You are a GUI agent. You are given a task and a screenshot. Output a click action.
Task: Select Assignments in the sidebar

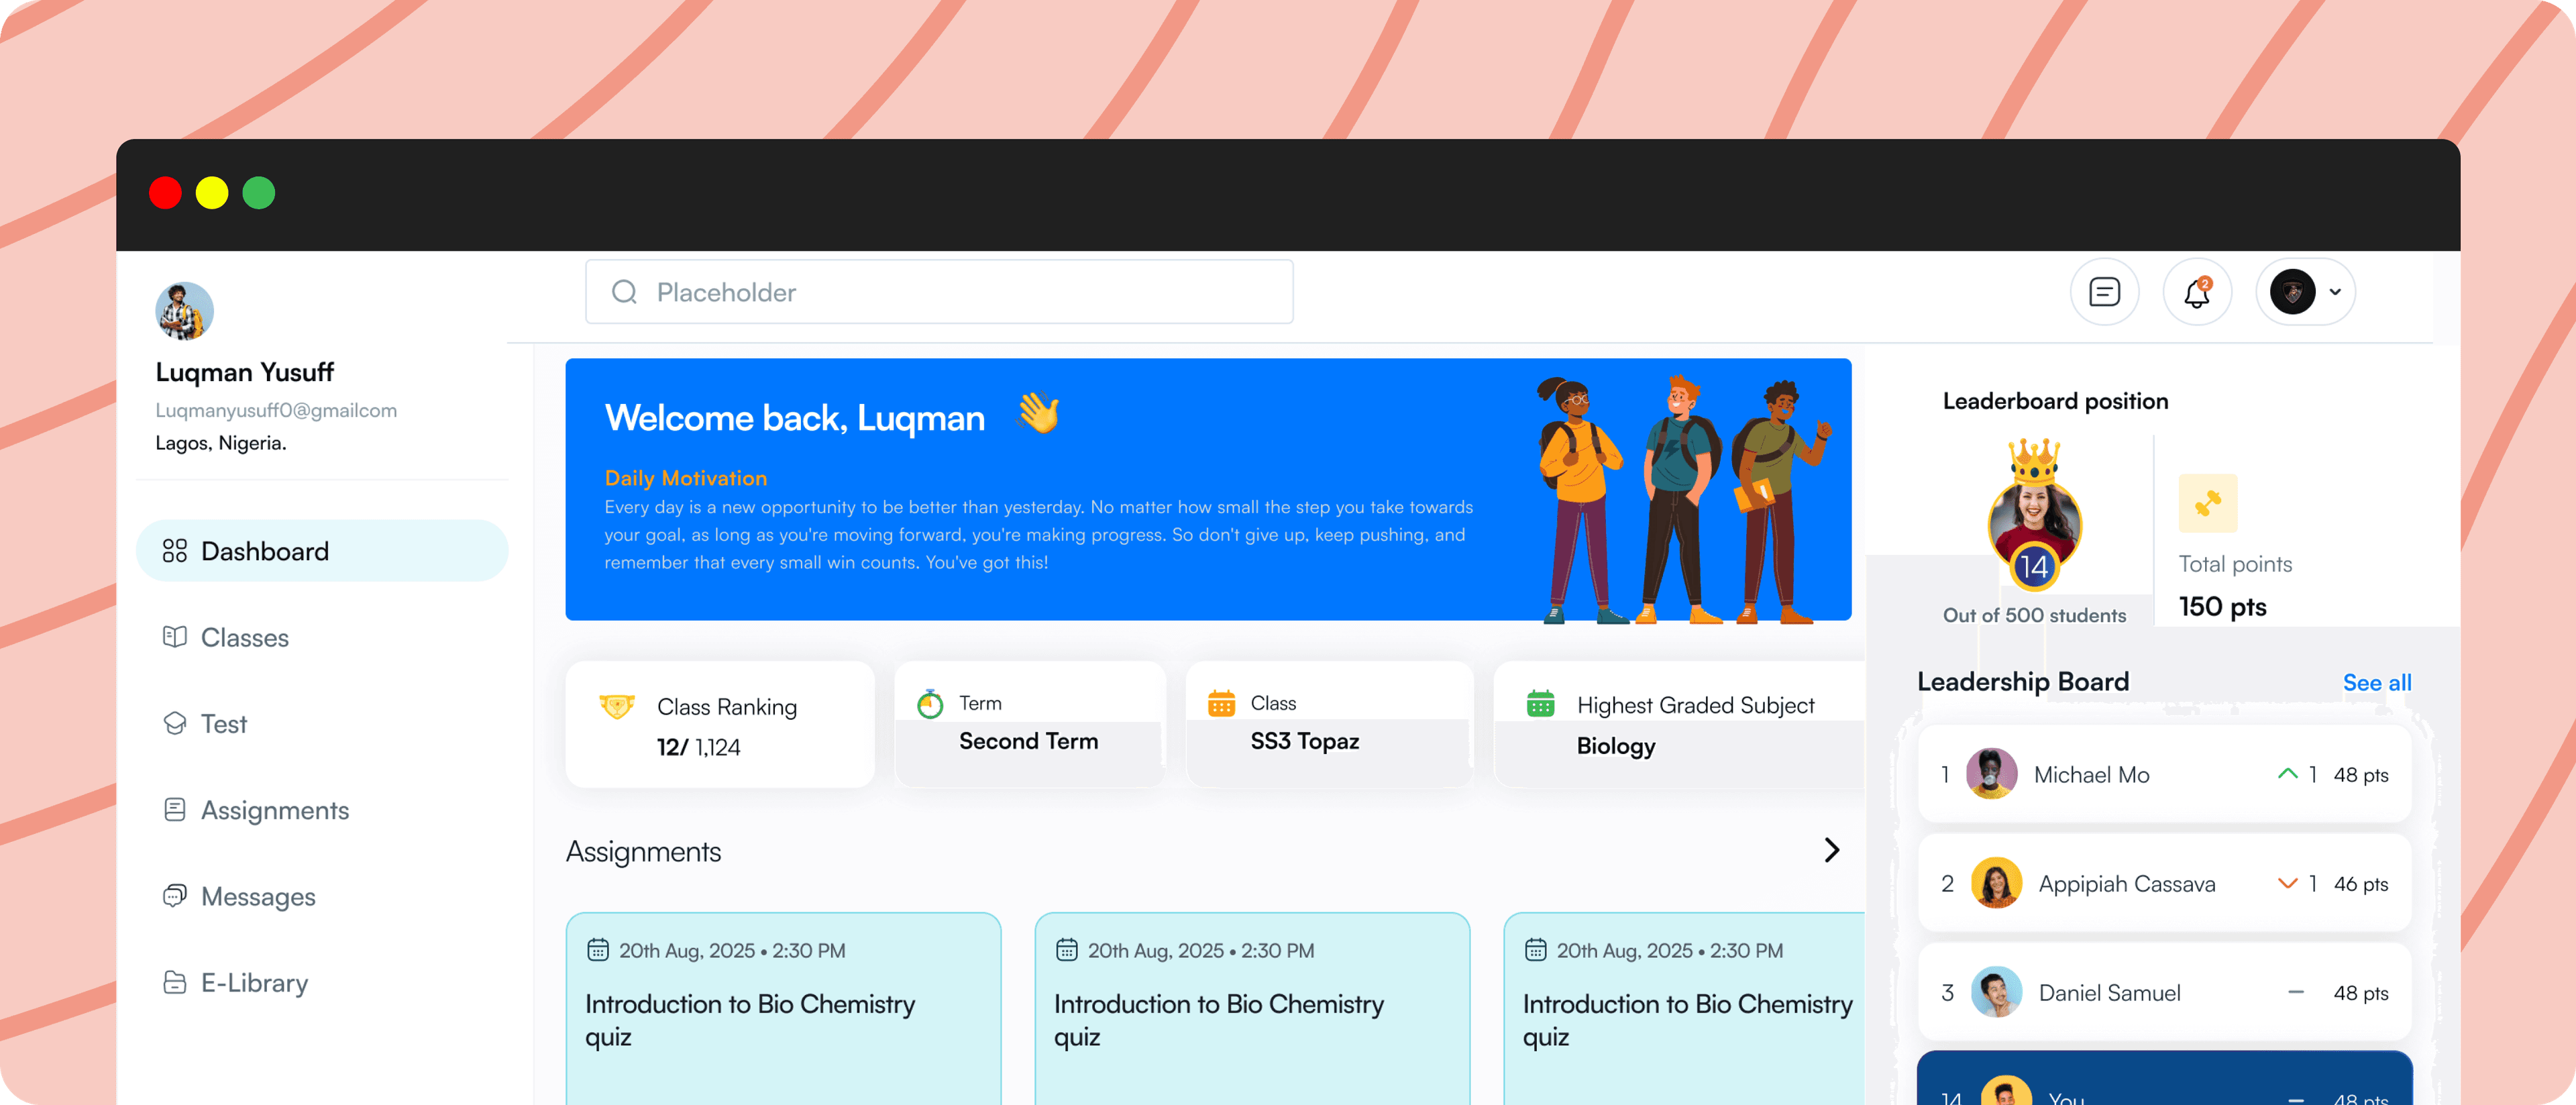274,810
